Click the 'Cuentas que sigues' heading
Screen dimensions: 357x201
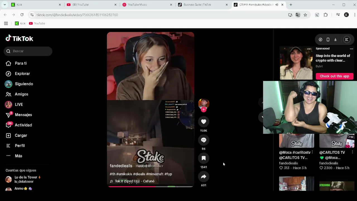(21, 170)
